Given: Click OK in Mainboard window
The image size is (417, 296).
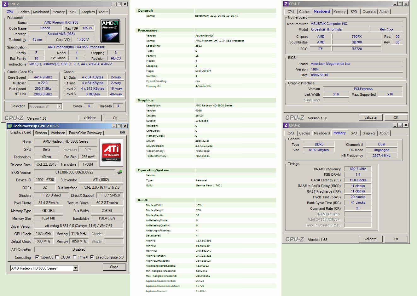Looking at the screenshot, I should pos(396,117).
